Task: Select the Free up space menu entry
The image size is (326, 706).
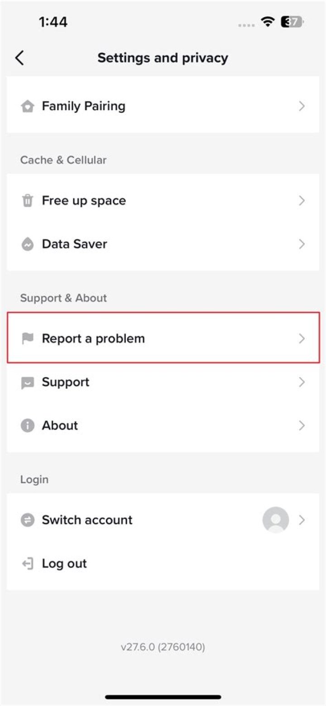Action: pyautogui.click(x=83, y=200)
